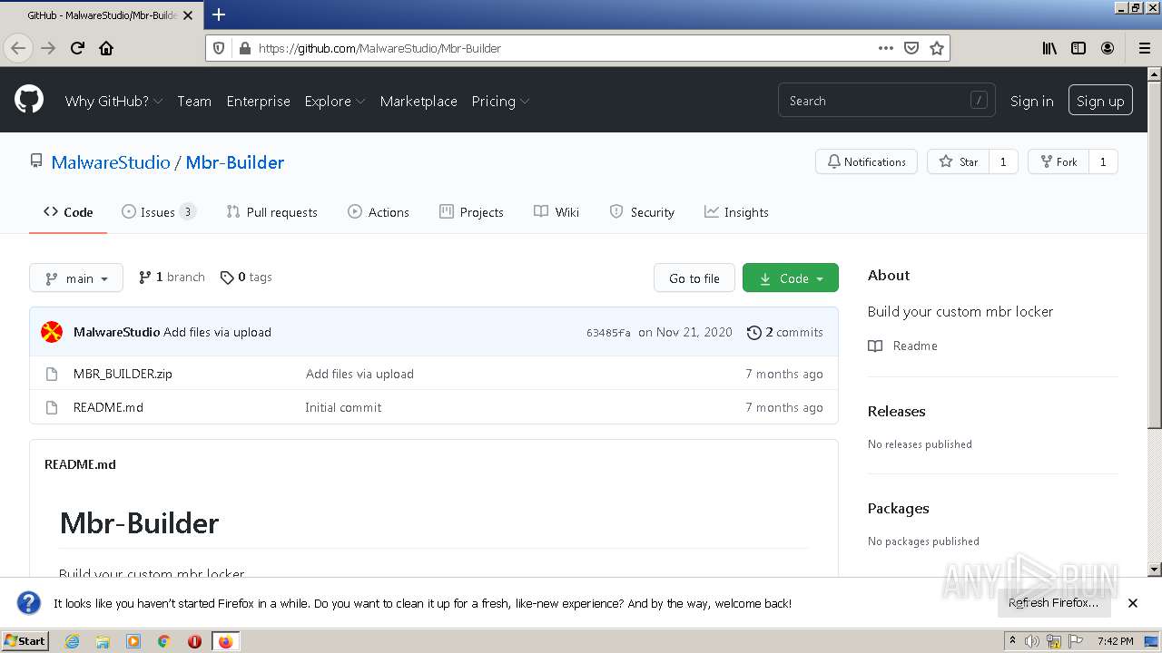Show hidden system tray icons arrow
Viewport: 1162px width, 653px height.
click(x=1015, y=641)
